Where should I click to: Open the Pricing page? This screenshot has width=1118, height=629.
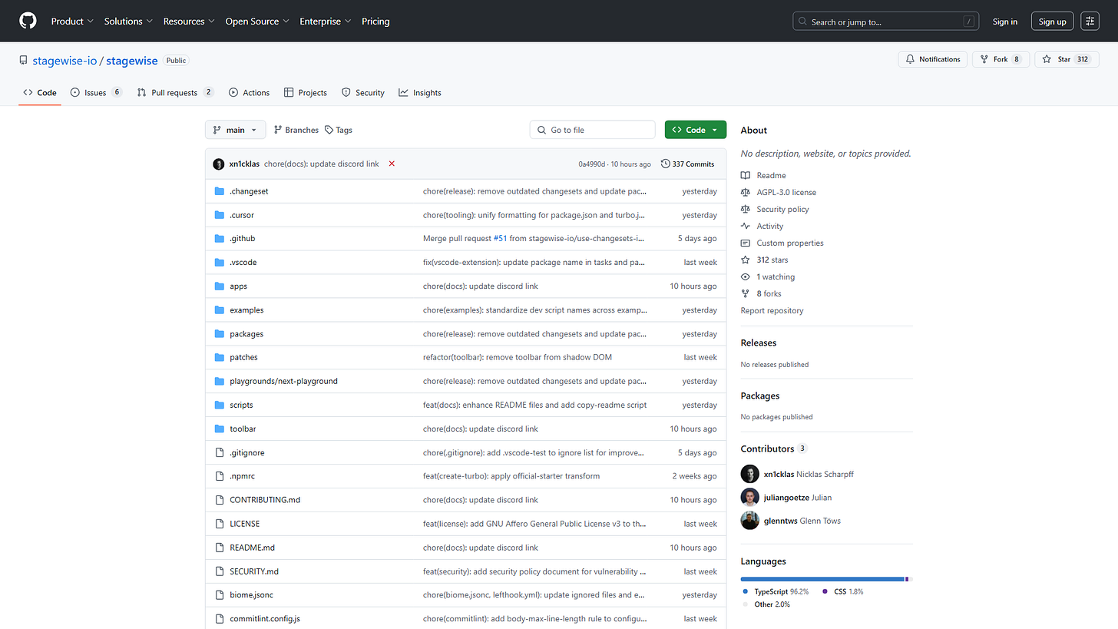[x=375, y=22]
